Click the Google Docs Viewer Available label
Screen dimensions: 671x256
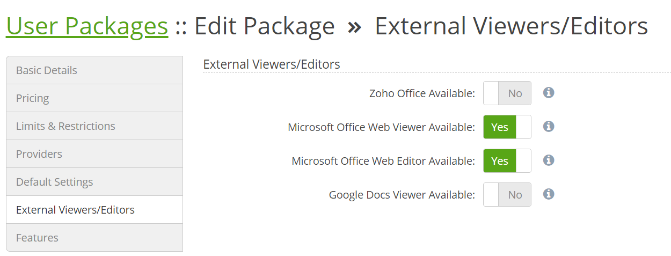coord(402,195)
